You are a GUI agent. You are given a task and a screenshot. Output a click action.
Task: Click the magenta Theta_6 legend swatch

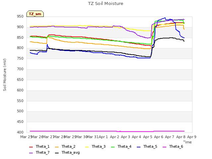(x=165, y=147)
